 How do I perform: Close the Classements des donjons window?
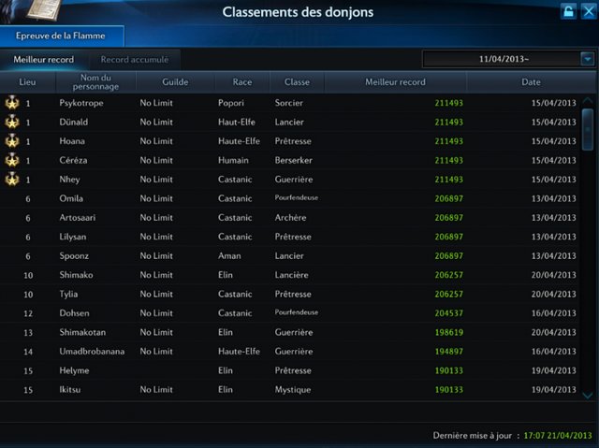pyautogui.click(x=588, y=11)
